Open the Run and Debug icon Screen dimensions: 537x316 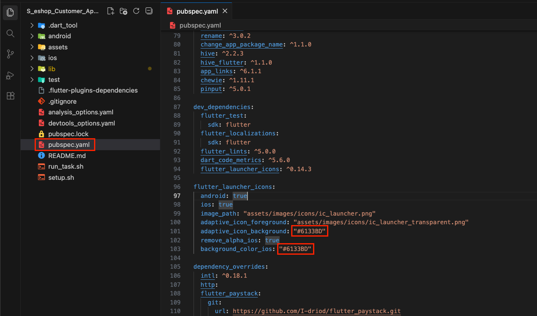[11, 75]
